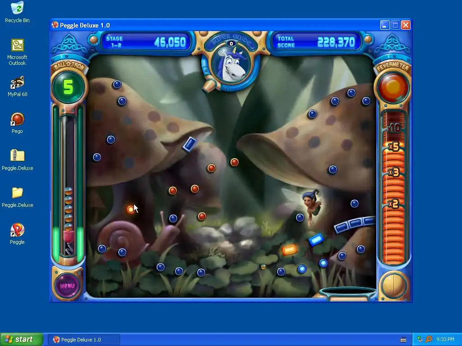Close the Peggle Deluxe window
The width and height of the screenshot is (462, 346).
pyautogui.click(x=406, y=25)
